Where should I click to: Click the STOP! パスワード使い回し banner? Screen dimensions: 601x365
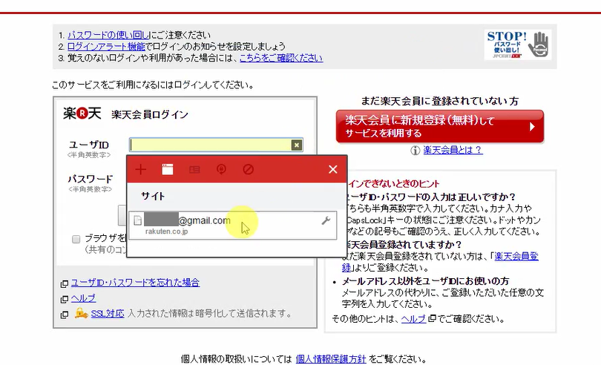(x=517, y=45)
